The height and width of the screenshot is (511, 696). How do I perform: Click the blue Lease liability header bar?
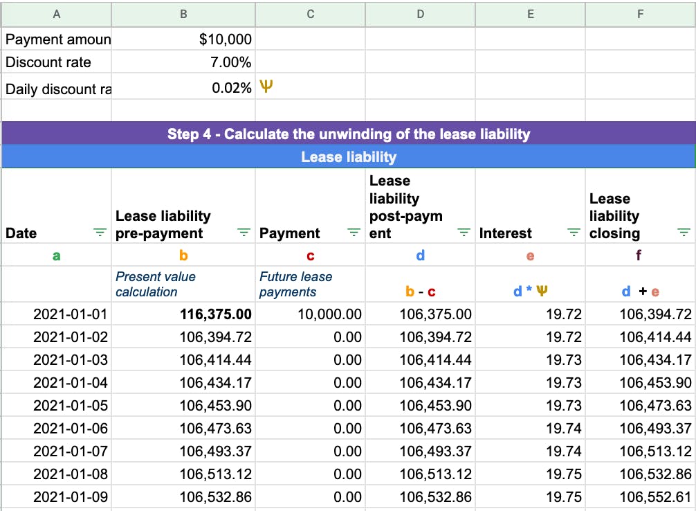coord(348,156)
